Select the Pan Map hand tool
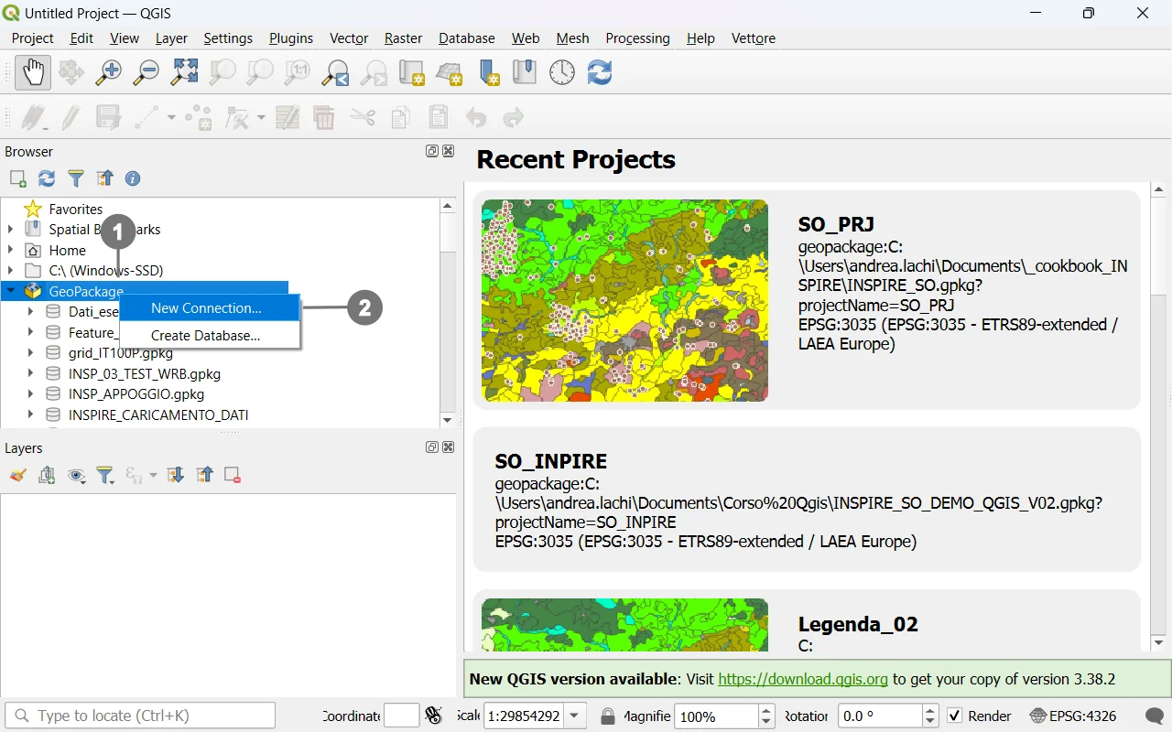 [x=33, y=72]
